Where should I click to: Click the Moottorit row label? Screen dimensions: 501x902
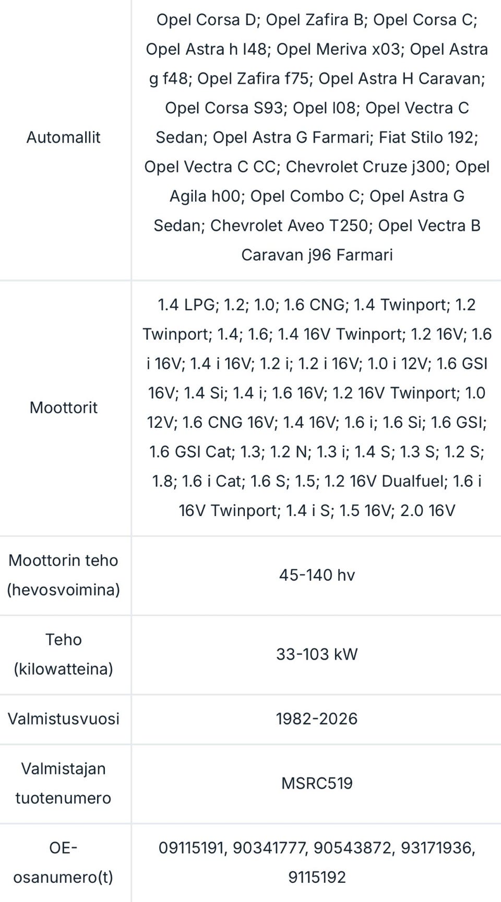point(63,407)
